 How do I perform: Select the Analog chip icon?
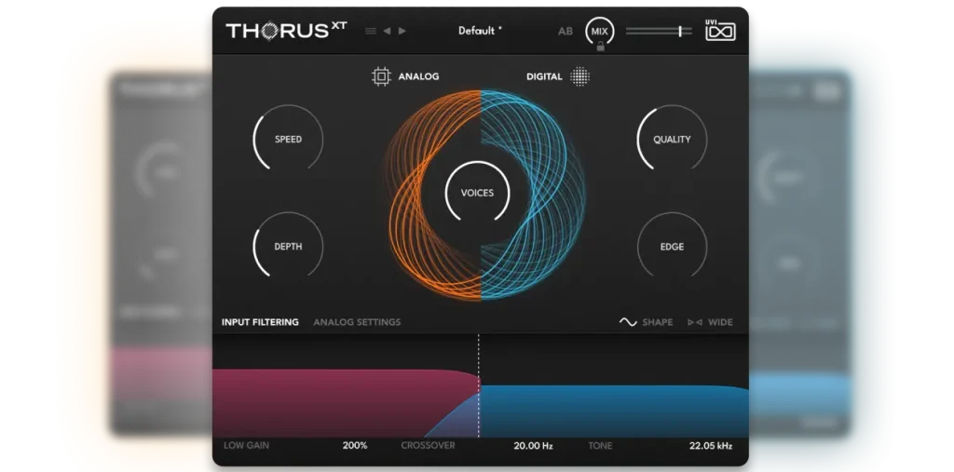(381, 76)
